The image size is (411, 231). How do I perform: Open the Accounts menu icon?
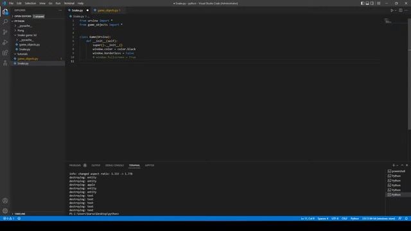[5, 201]
